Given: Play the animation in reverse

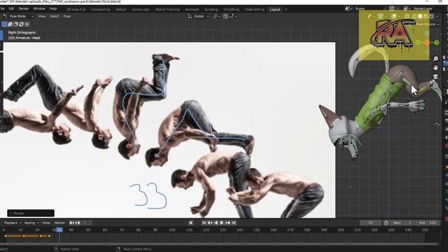Looking at the screenshot, I should pyautogui.click(x=216, y=223).
